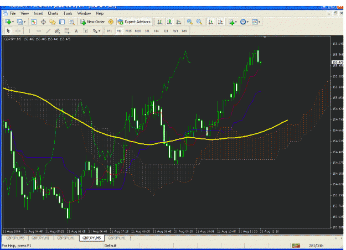Viewport: 346px width, 250px height.
Task: Click the chart shift triangle marker
Action: click(265, 37)
